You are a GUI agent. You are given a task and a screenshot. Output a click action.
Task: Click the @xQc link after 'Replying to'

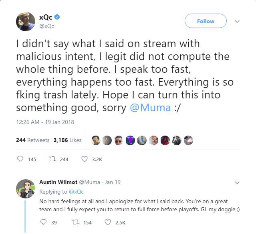[76, 192]
